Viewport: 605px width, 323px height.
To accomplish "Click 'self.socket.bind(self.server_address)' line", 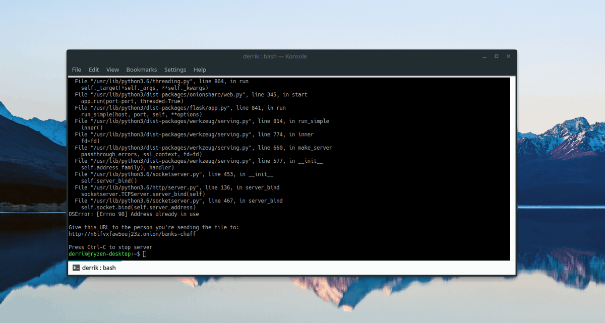I will pos(138,207).
